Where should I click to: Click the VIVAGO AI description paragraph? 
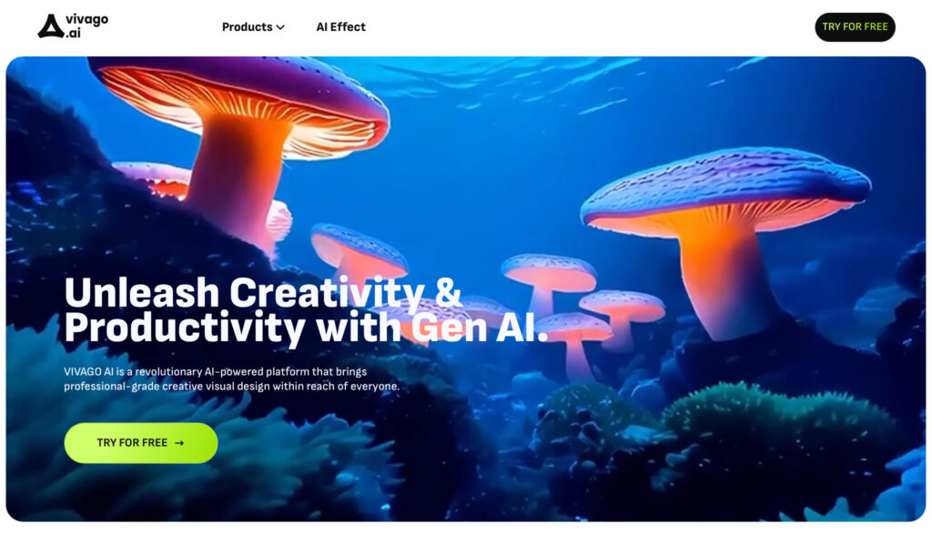click(x=232, y=378)
